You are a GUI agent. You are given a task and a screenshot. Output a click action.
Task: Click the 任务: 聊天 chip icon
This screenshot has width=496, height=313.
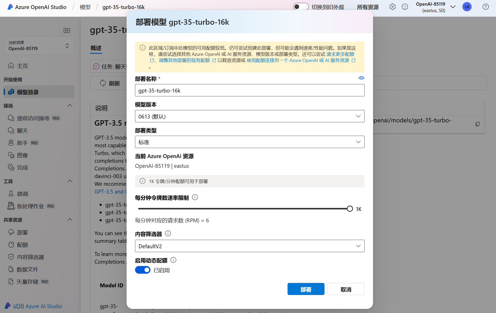96,67
